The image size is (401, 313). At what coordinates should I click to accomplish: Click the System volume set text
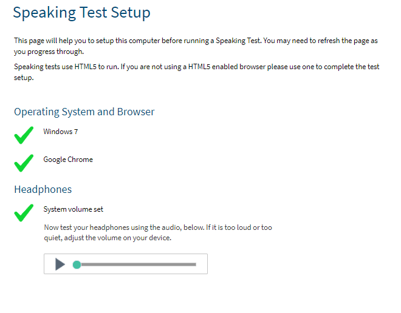click(73, 209)
